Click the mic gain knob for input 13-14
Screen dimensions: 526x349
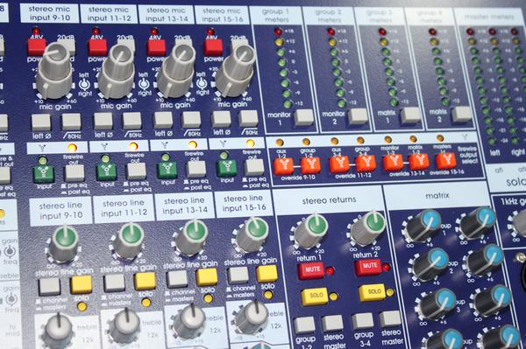pyautogui.click(x=176, y=71)
